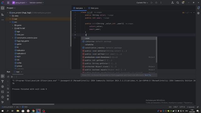The width and height of the screenshot is (201, 113).
Task: Stop the running process
Action: coord(12,77)
